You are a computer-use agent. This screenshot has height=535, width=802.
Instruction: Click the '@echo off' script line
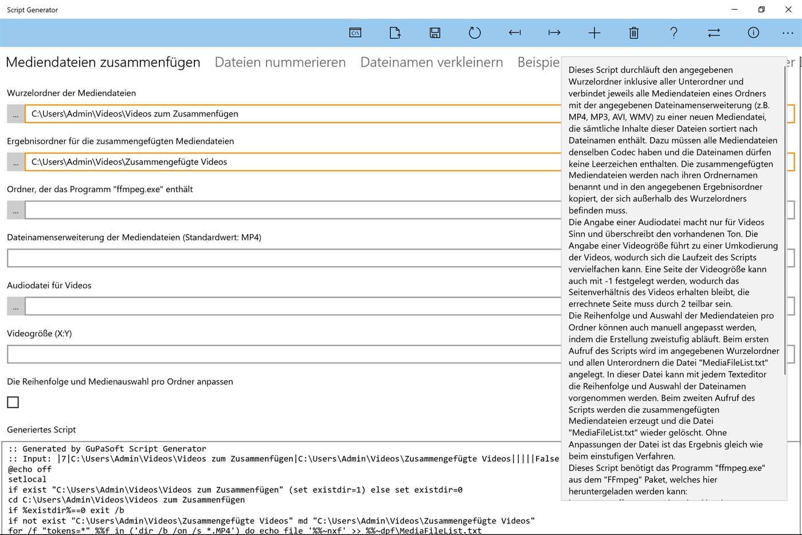pos(30,469)
